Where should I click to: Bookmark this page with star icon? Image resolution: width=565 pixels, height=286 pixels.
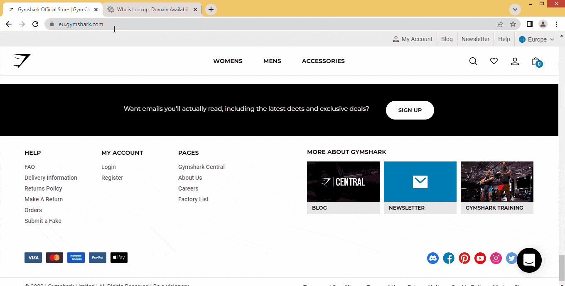(x=513, y=24)
